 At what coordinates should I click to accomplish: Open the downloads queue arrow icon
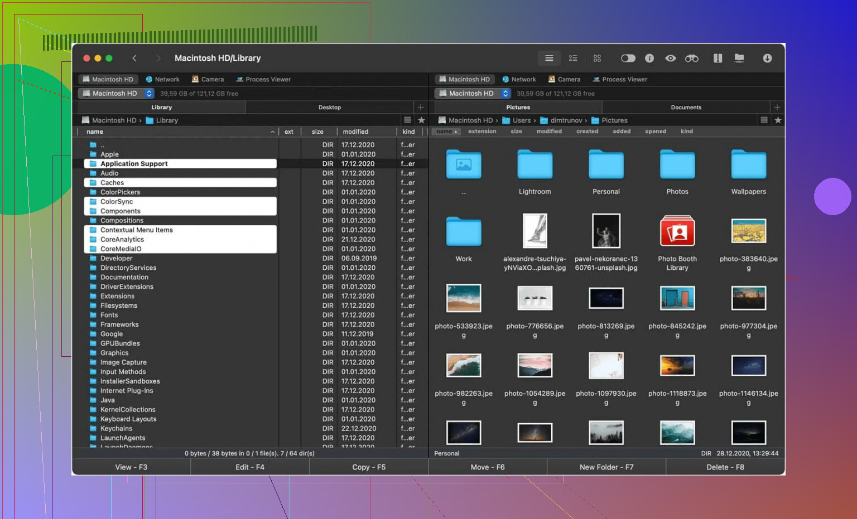point(767,59)
